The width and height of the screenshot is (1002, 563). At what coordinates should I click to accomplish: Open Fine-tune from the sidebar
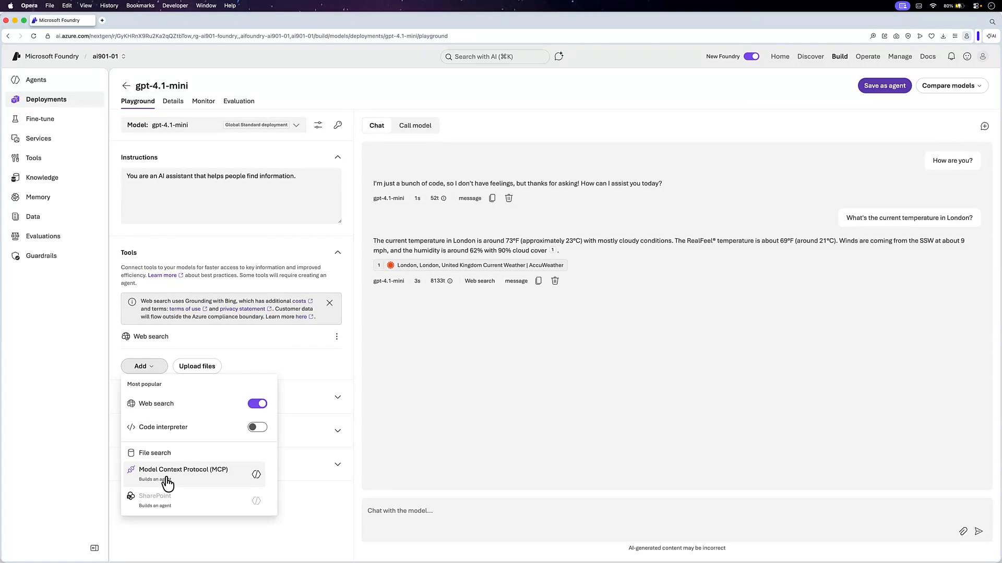click(x=40, y=119)
